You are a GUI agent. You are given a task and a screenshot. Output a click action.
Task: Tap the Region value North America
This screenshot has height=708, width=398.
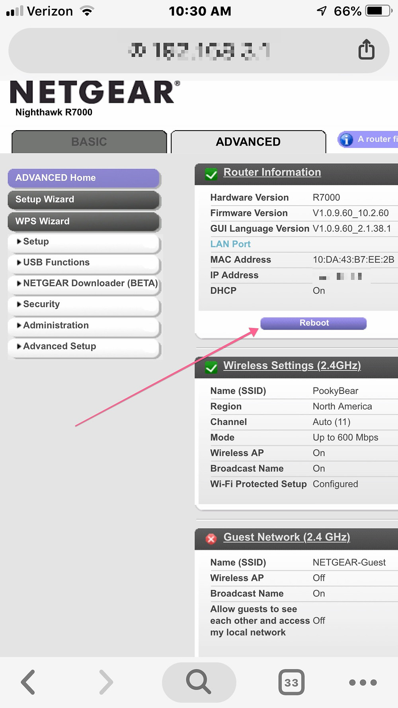342,407
